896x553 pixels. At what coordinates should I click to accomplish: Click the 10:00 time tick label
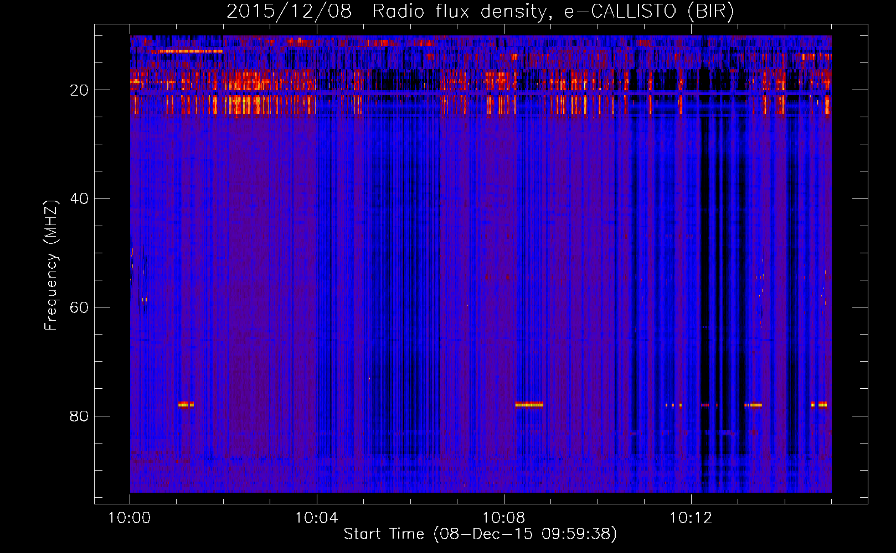[x=130, y=518]
